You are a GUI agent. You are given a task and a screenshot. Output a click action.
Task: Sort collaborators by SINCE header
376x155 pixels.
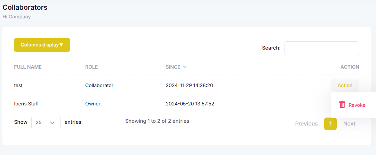[173, 67]
